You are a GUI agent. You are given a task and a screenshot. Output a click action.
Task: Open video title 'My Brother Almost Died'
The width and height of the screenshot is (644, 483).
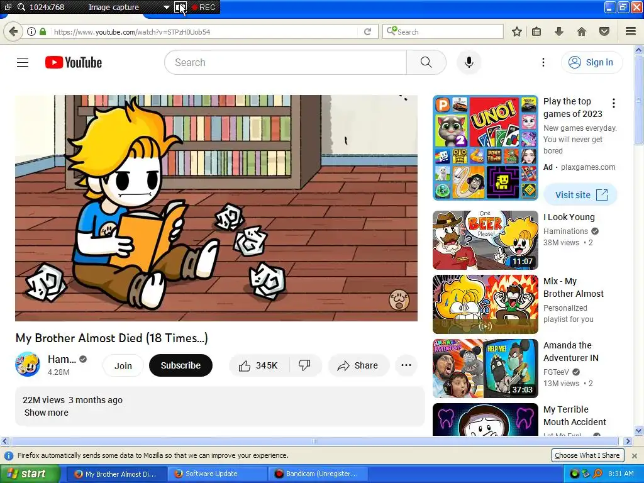pyautogui.click(x=112, y=338)
